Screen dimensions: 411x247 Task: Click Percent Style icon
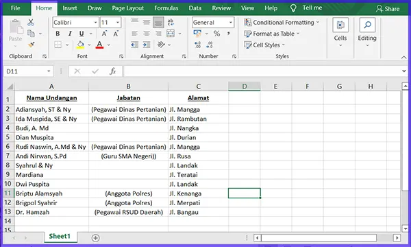pyautogui.click(x=216, y=34)
